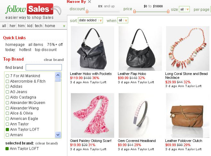
Task: Click the '75%+ off' quick link
Action: pos(55,45)
